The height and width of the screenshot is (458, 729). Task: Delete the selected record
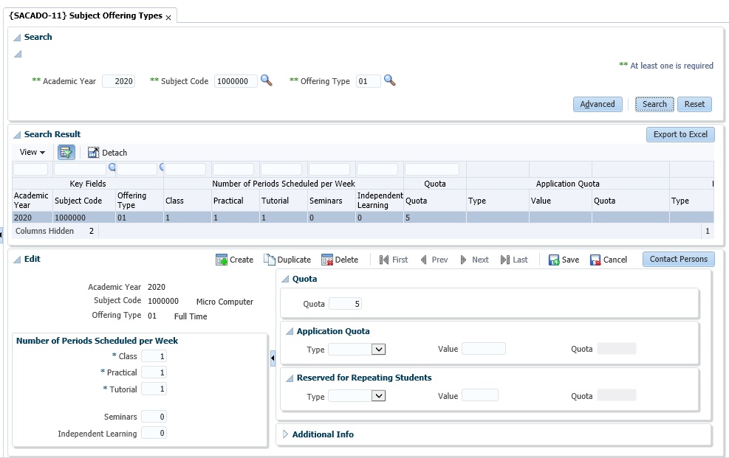coord(340,260)
